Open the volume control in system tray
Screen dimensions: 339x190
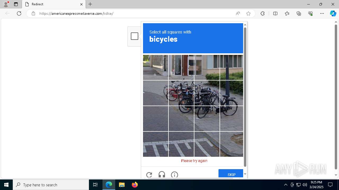click(x=305, y=185)
